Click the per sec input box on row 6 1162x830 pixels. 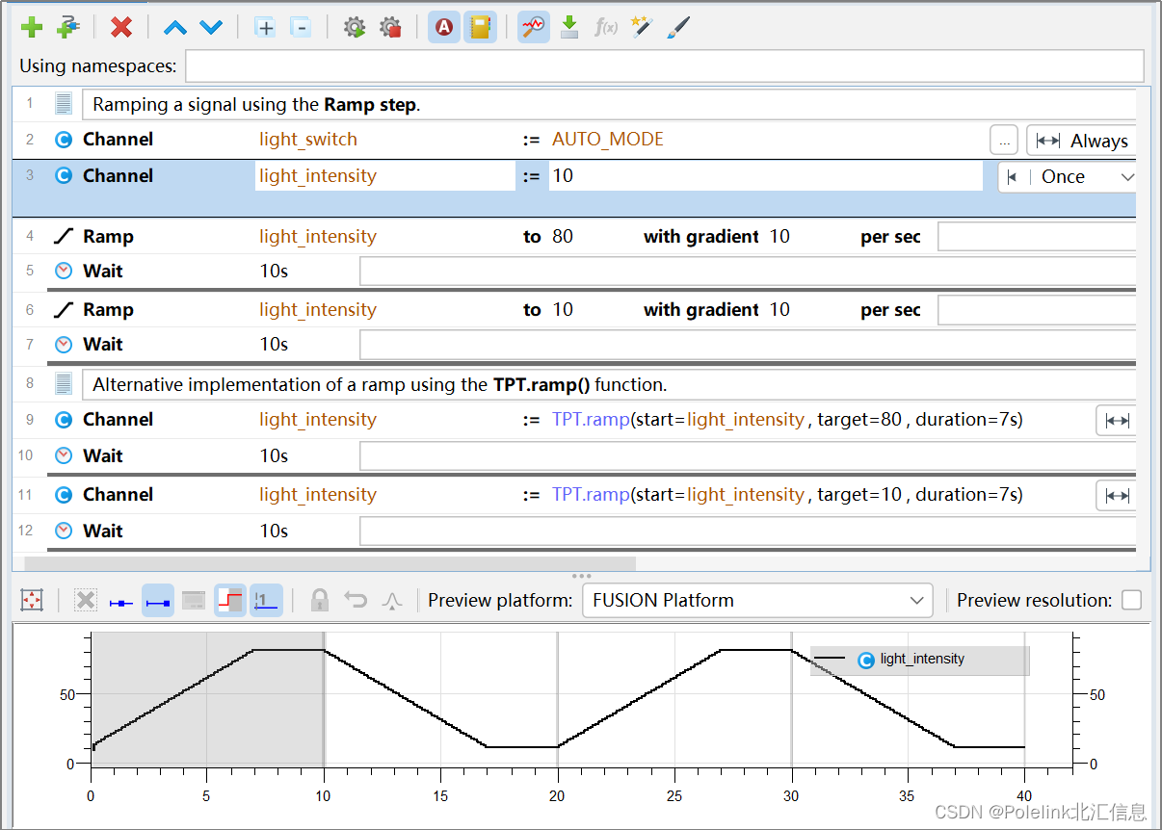click(x=1037, y=310)
